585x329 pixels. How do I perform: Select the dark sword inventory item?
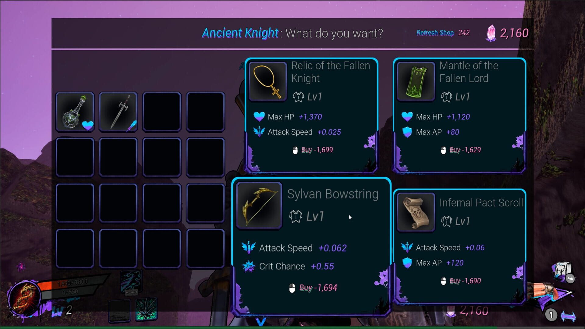(119, 112)
